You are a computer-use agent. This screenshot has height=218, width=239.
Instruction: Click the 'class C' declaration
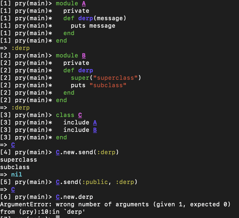[x=69, y=115]
